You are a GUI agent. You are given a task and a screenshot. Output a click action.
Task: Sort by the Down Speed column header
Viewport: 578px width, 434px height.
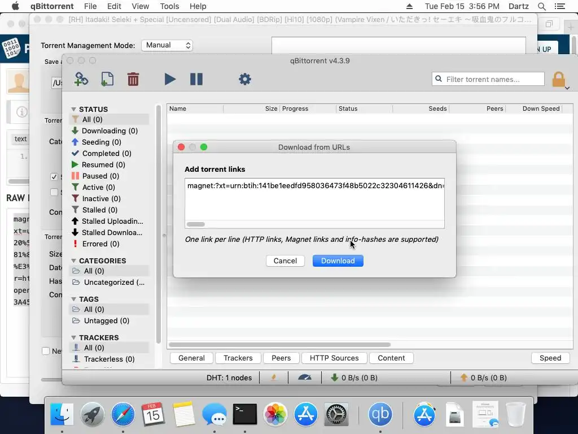point(534,108)
